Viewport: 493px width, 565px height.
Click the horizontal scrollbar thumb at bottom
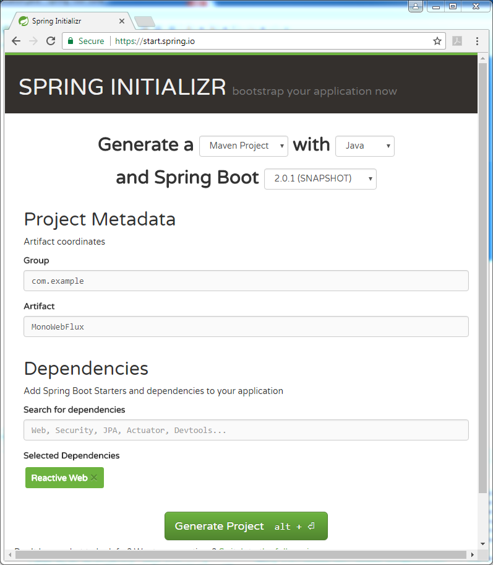[x=241, y=554]
